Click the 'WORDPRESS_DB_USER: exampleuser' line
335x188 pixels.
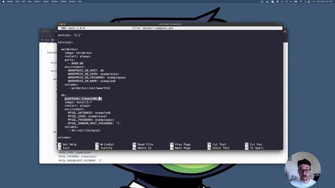point(94,74)
